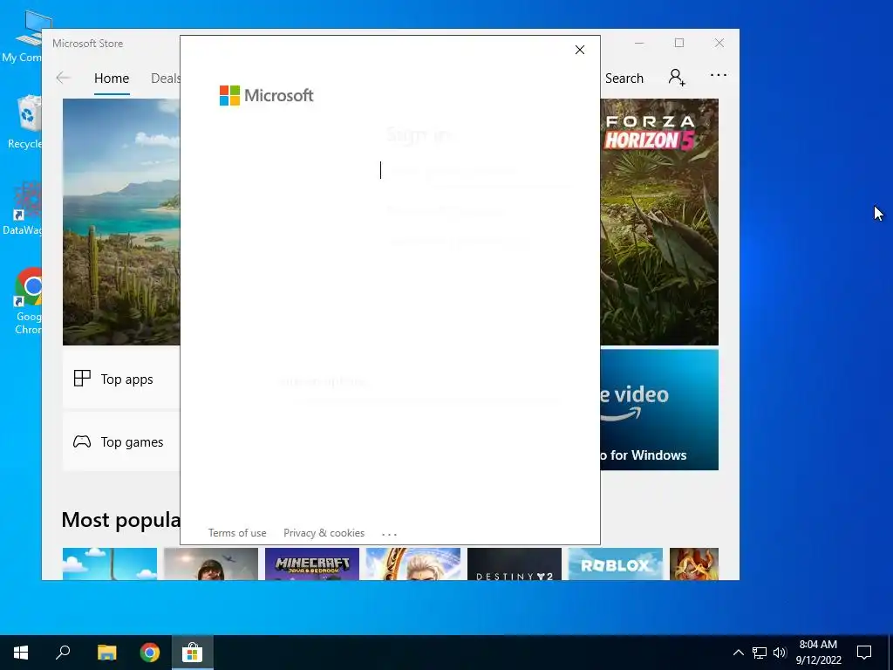Image resolution: width=893 pixels, height=670 pixels.
Task: Open more options ellipsis in sign-in footer
Action: [x=389, y=534]
